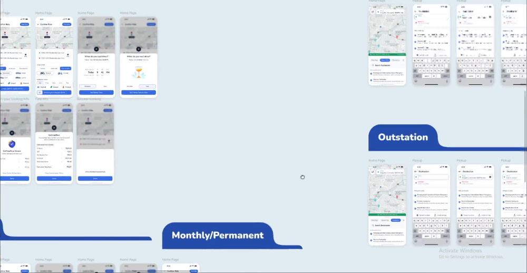
Task: Click the green banner under the map below Outstation banner
Action: [x=387, y=214]
